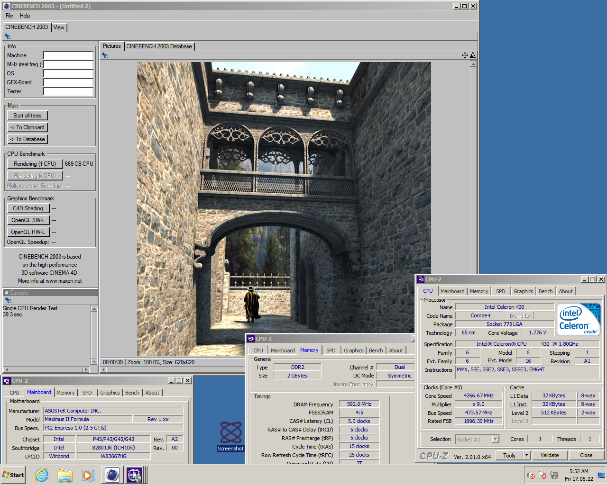Click Start all tests
607x485 pixels.
(x=28, y=116)
